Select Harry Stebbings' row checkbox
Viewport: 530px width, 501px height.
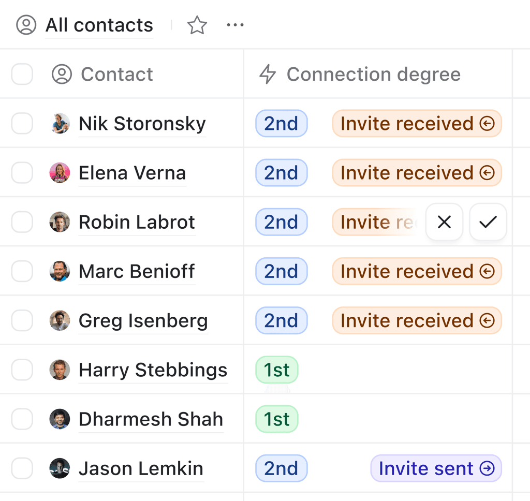coord(22,370)
